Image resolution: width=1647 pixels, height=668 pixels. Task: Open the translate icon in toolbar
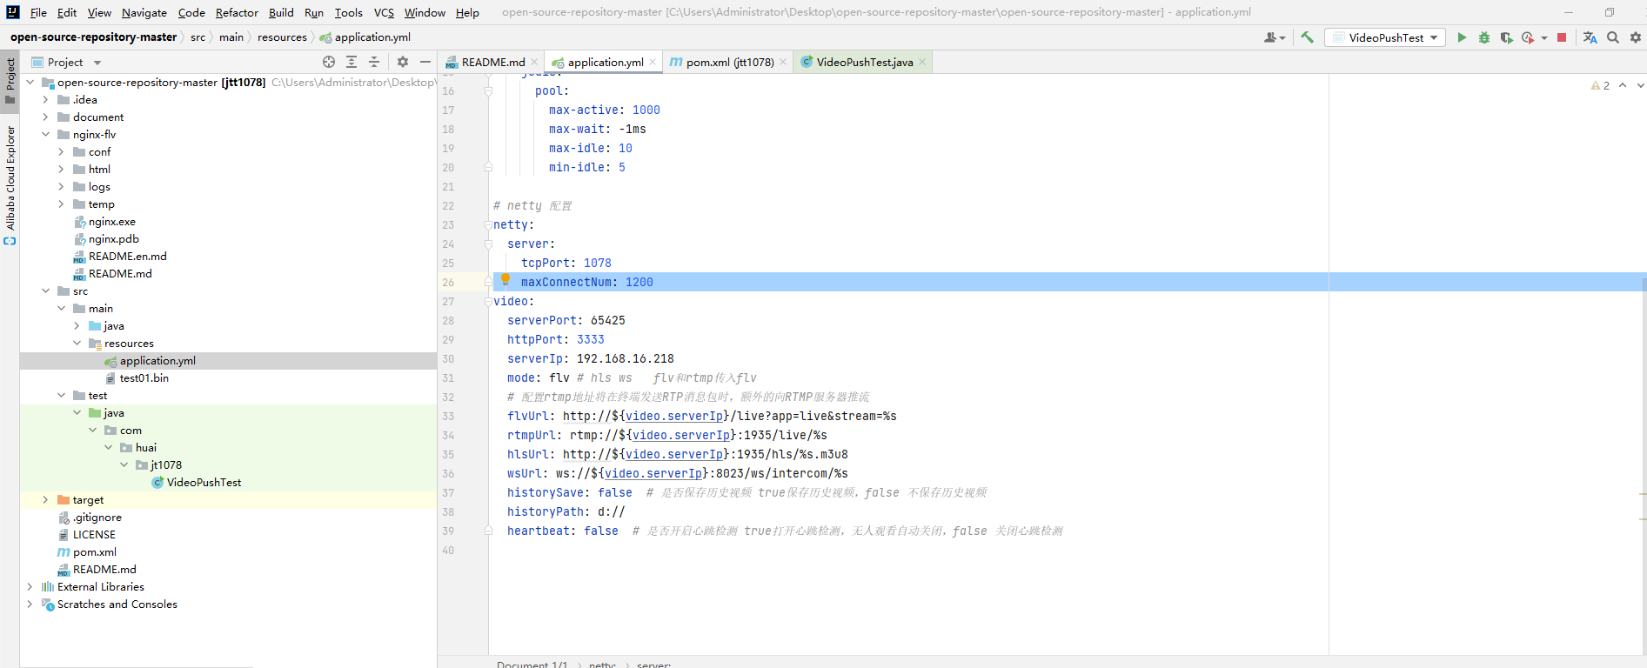click(1590, 37)
